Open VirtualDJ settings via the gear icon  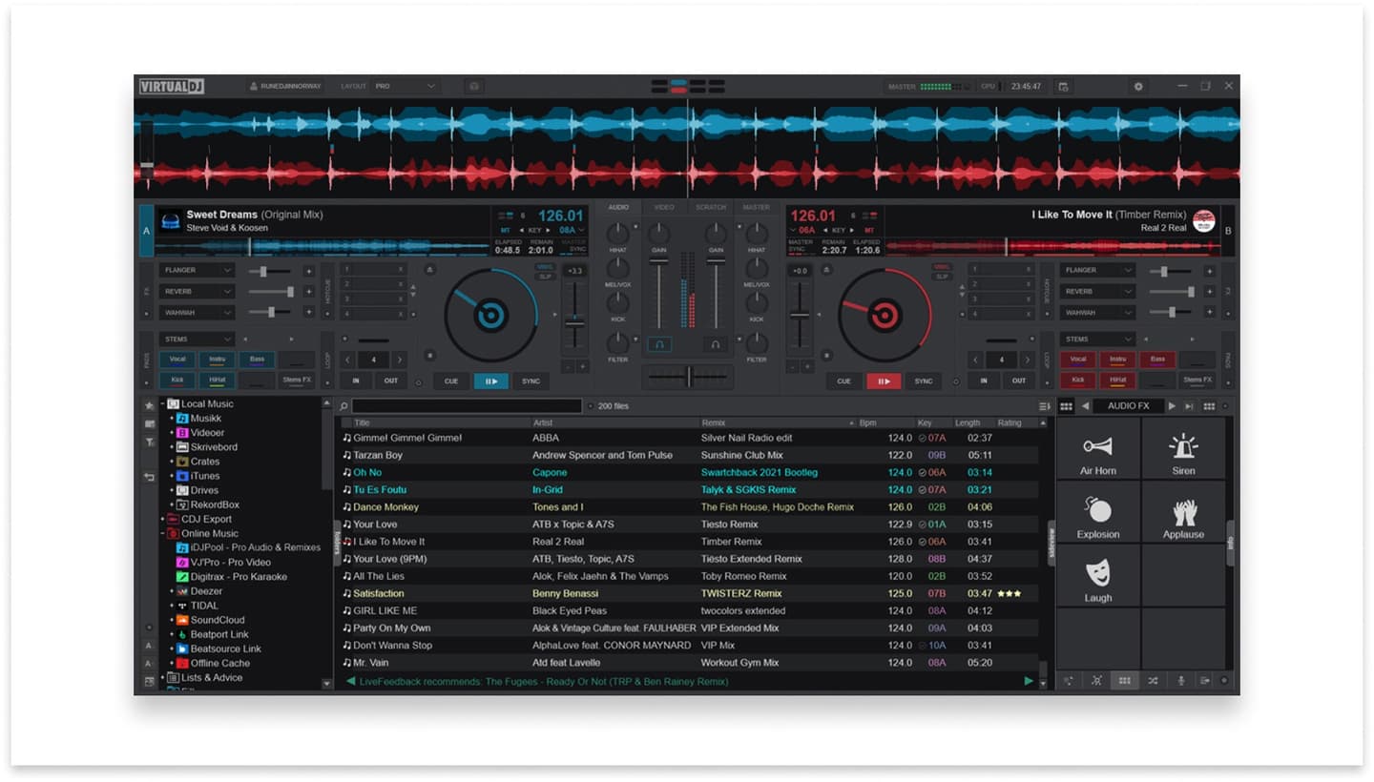point(1137,86)
